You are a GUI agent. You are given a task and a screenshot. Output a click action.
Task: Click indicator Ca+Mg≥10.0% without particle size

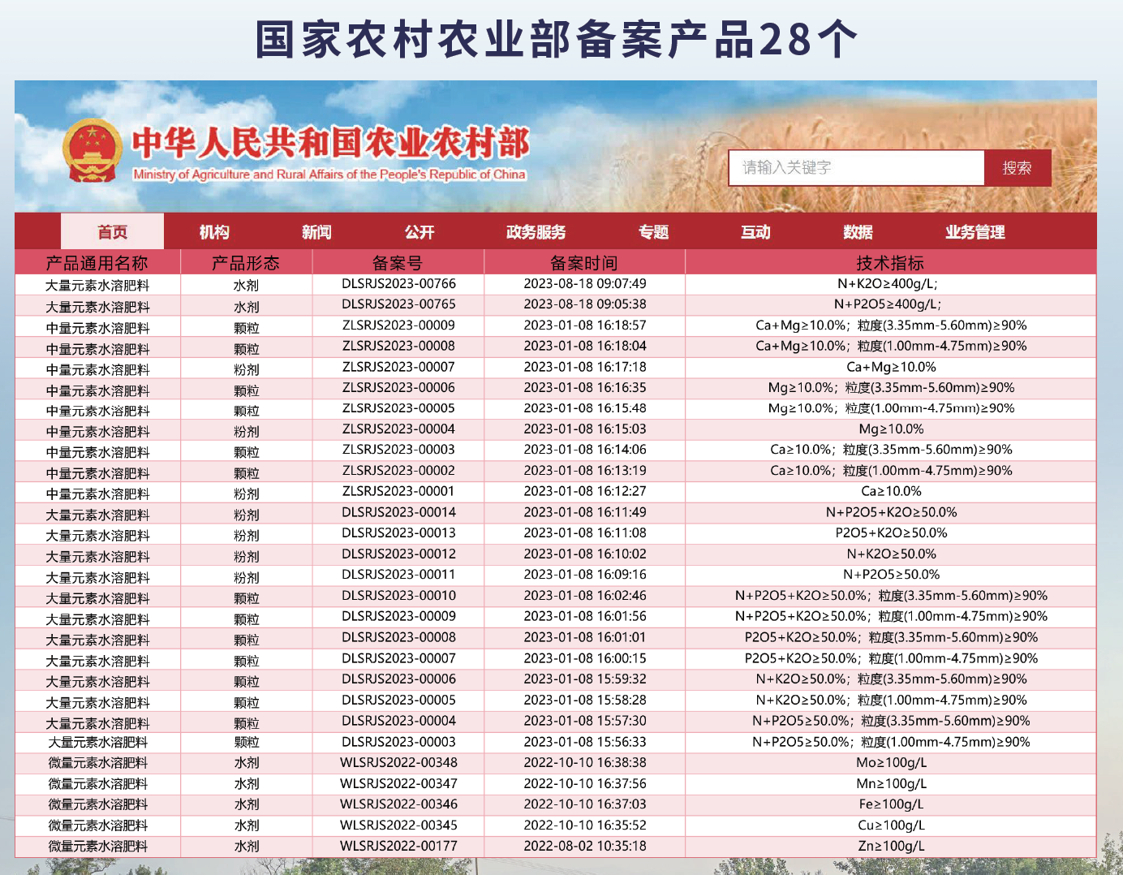tap(891, 366)
